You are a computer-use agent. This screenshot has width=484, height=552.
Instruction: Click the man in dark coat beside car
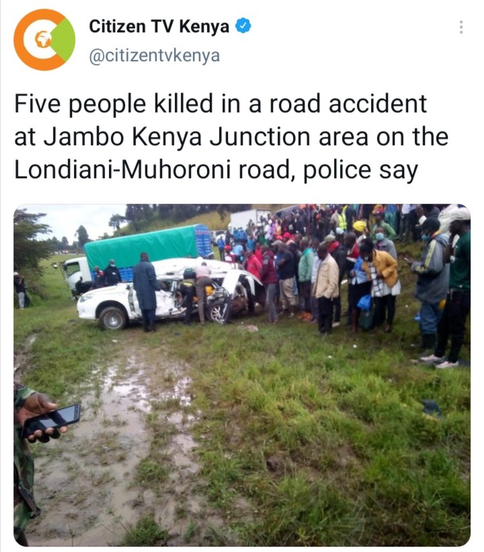[146, 292]
